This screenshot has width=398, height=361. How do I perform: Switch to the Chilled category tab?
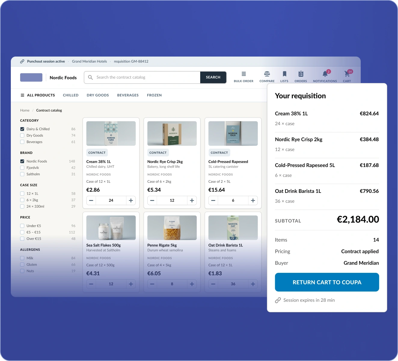click(x=71, y=95)
